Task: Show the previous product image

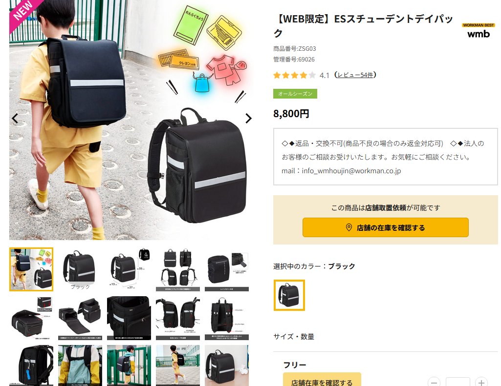Action: (x=15, y=119)
